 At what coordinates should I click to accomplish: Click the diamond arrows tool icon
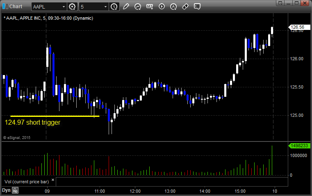(185, 7)
